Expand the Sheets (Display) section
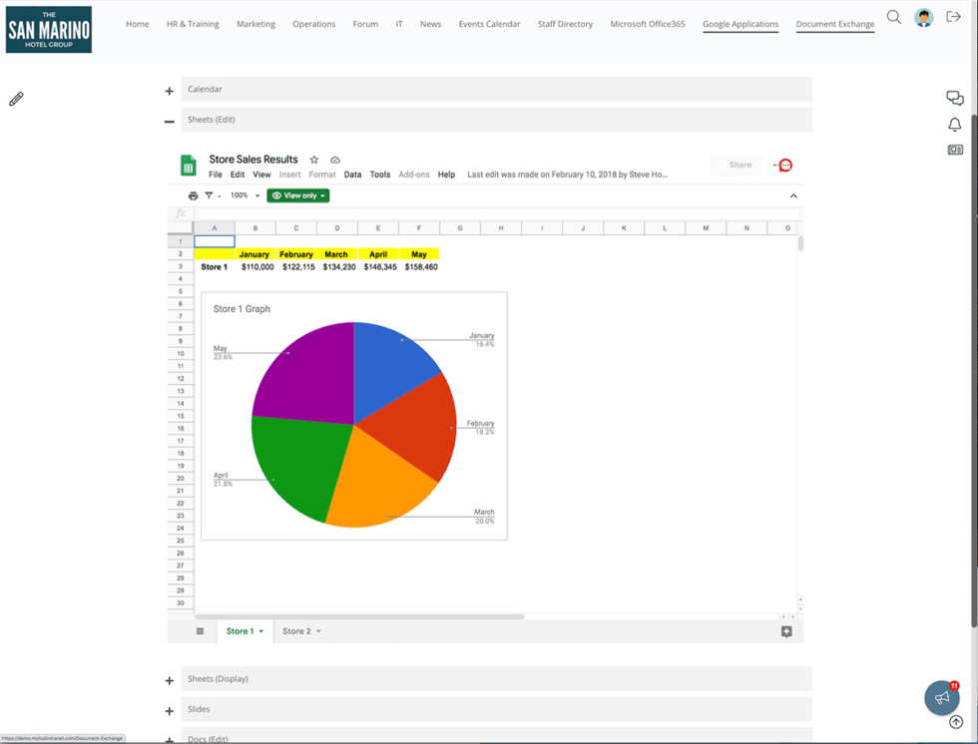This screenshot has height=744, width=978. (x=169, y=679)
